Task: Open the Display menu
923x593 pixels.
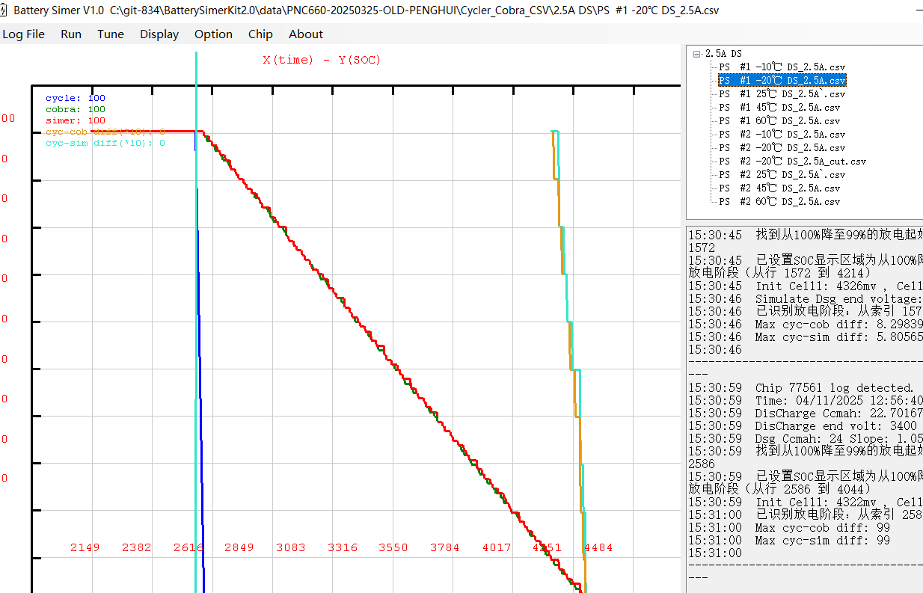Action: (x=159, y=34)
